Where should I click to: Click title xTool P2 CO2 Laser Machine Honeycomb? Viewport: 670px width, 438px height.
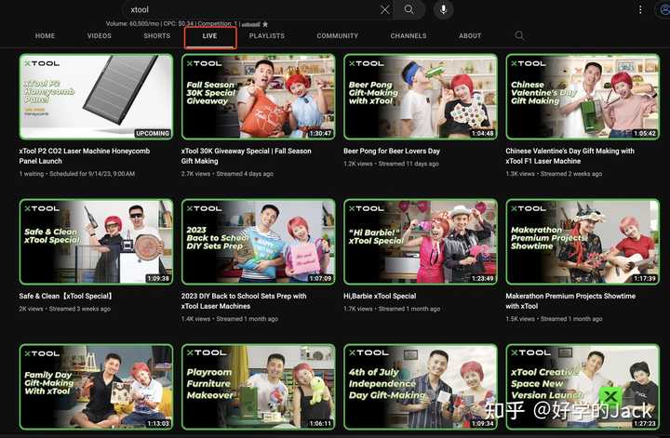click(85, 156)
